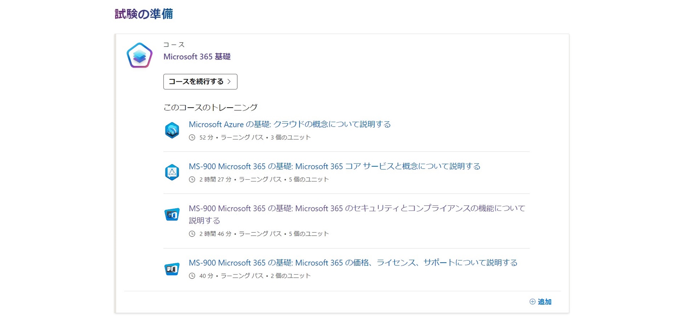Click the 2 時間 46 分 • 5 個のユニット text
This screenshot has width=680, height=317.
click(264, 234)
